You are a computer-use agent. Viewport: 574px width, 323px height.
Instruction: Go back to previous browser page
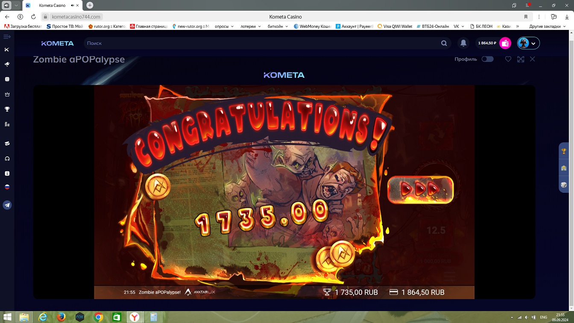[x=7, y=17]
